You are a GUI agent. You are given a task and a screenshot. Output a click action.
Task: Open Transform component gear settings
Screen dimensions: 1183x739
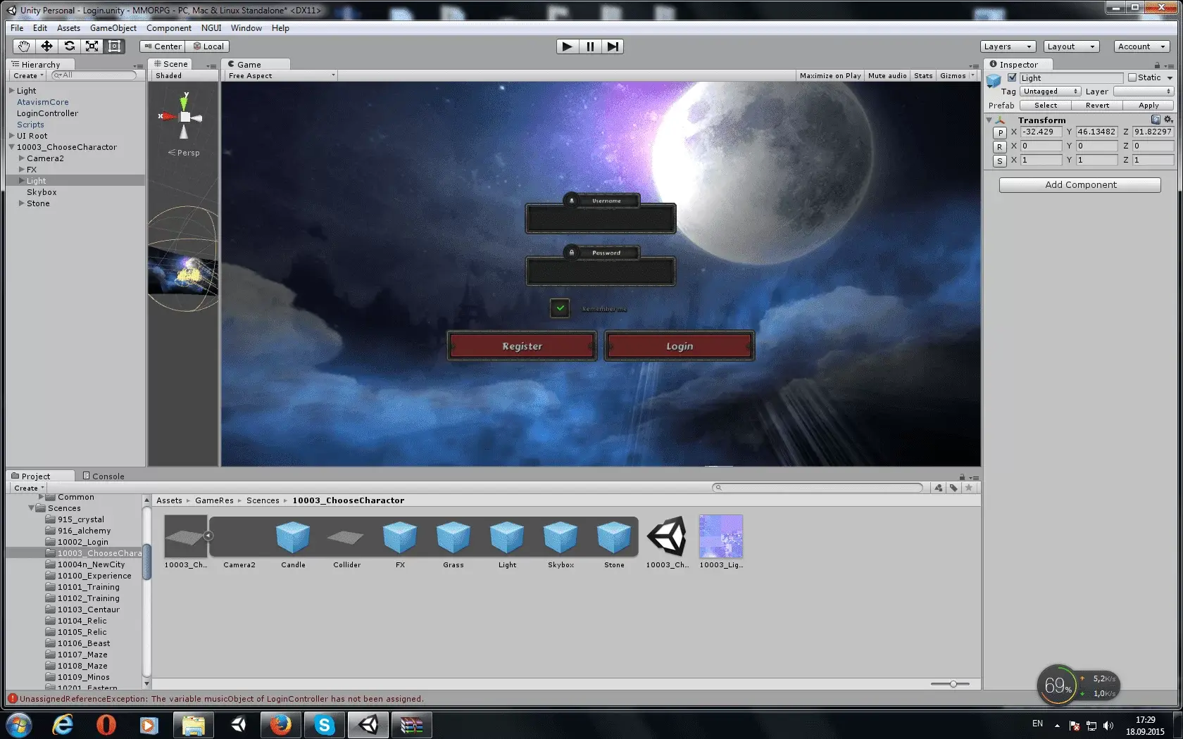click(1168, 120)
